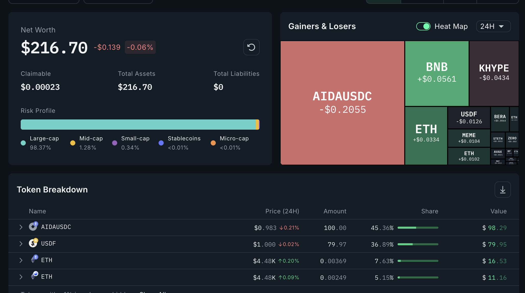This screenshot has height=293, width=525.
Task: Click the Large-cap legend dot
Action: tap(23, 143)
